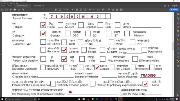Open the search tools magnifier in the right pane
The width and height of the screenshot is (180, 101).
[x=178, y=14]
